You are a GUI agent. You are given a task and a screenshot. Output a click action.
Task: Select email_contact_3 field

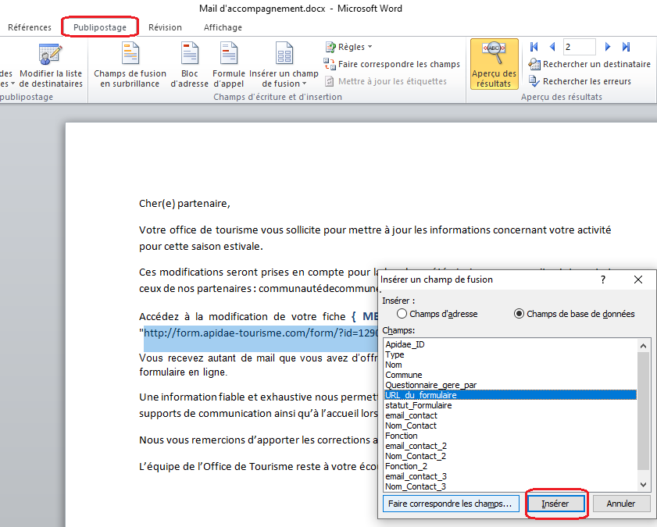[x=510, y=476]
